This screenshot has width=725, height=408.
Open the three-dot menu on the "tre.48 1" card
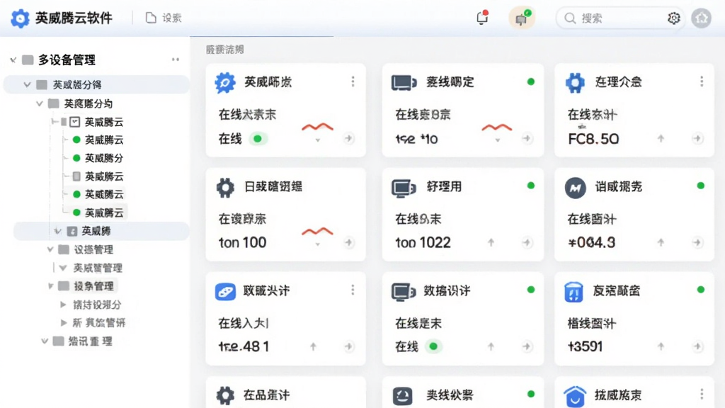point(353,290)
